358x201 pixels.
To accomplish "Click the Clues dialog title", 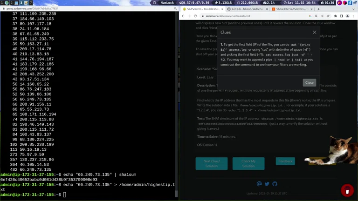I will click(226, 33).
